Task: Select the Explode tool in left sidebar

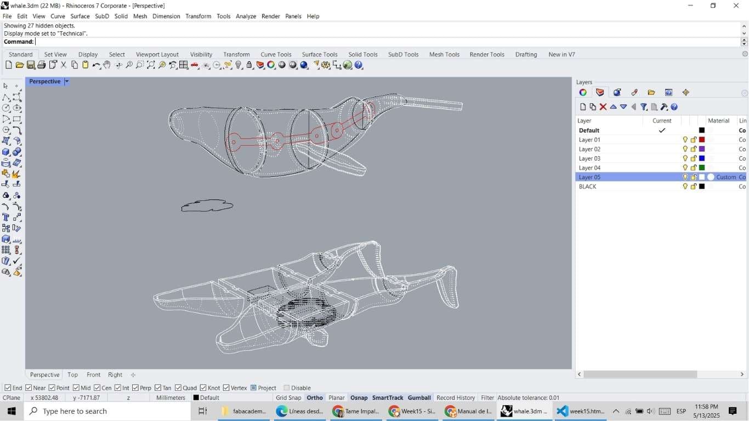Action: click(x=17, y=174)
